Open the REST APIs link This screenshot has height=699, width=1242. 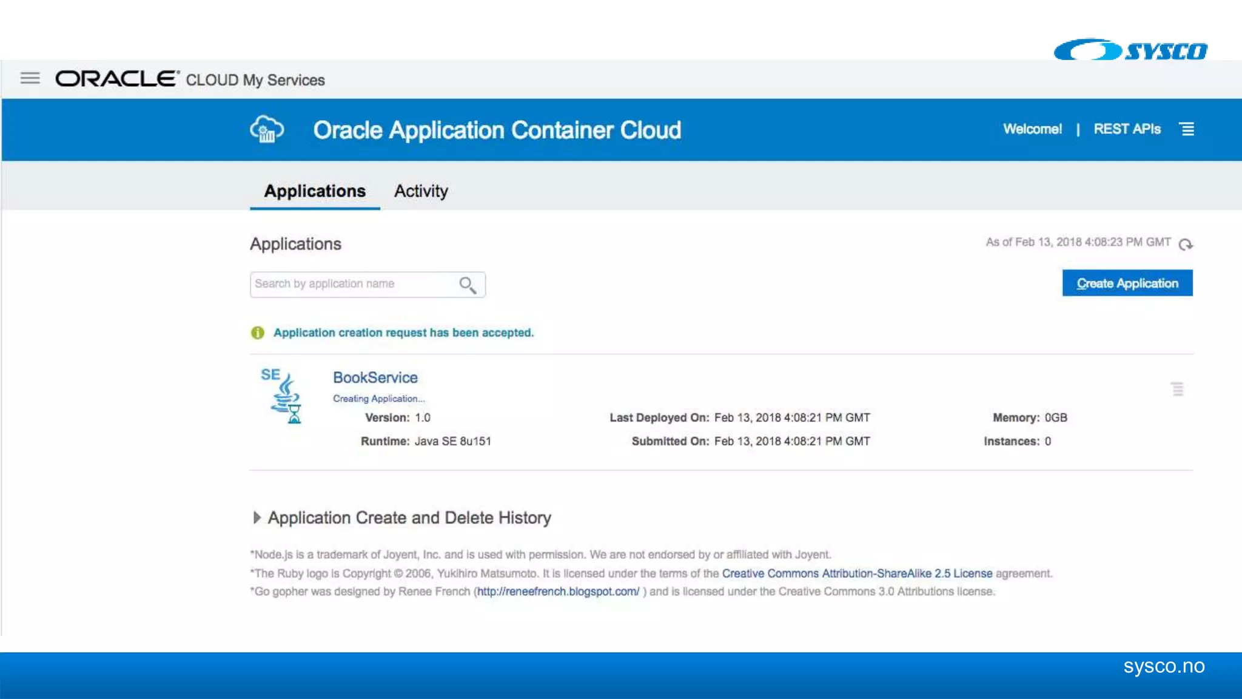coord(1127,129)
